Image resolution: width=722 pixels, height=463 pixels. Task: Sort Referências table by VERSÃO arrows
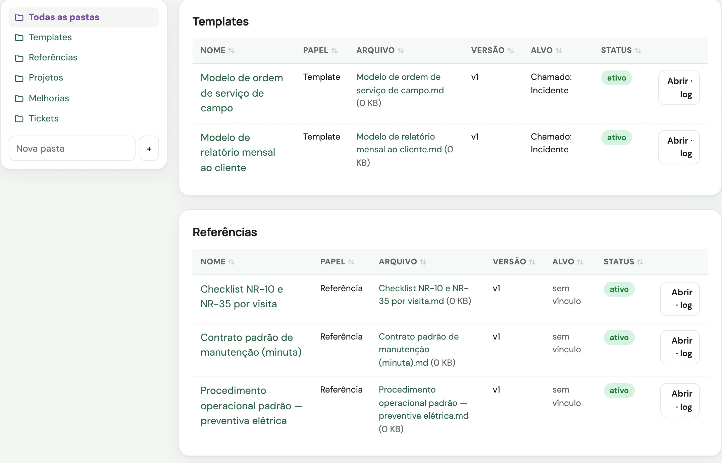coord(532,262)
